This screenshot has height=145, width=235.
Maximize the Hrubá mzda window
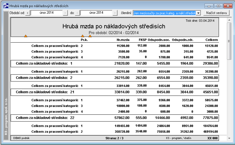pyautogui.click(x=218, y=6)
